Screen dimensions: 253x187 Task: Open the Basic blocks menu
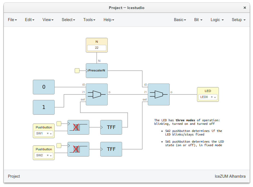pyautogui.click(x=180, y=20)
